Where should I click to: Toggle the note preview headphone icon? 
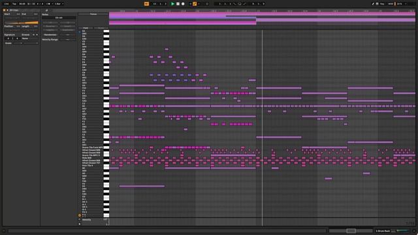click(x=80, y=32)
